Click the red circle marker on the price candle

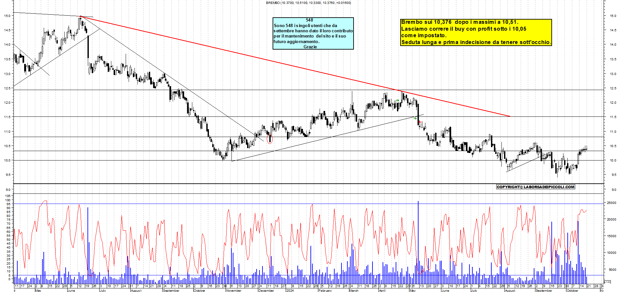click(270, 140)
